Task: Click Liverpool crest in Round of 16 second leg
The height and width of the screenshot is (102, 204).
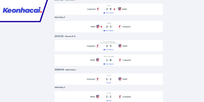Action: (98, 46)
